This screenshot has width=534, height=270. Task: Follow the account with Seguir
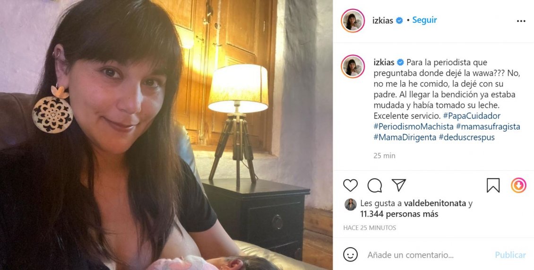coord(424,20)
